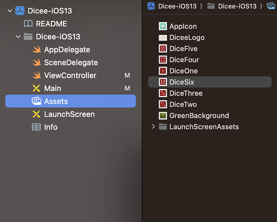Collapse the Dicee-iOS13 project root
277x222 pixels.
[x=10, y=11]
